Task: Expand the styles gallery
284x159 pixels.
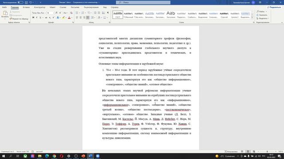Action: pos(252,18)
